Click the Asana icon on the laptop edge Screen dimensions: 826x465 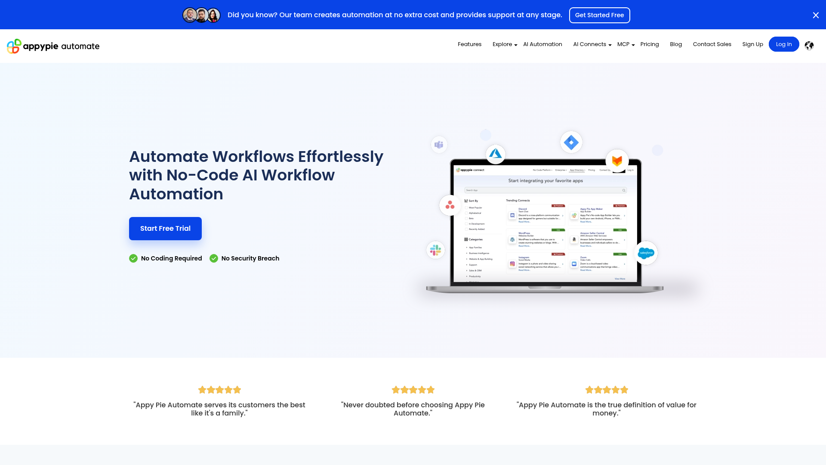tap(450, 205)
